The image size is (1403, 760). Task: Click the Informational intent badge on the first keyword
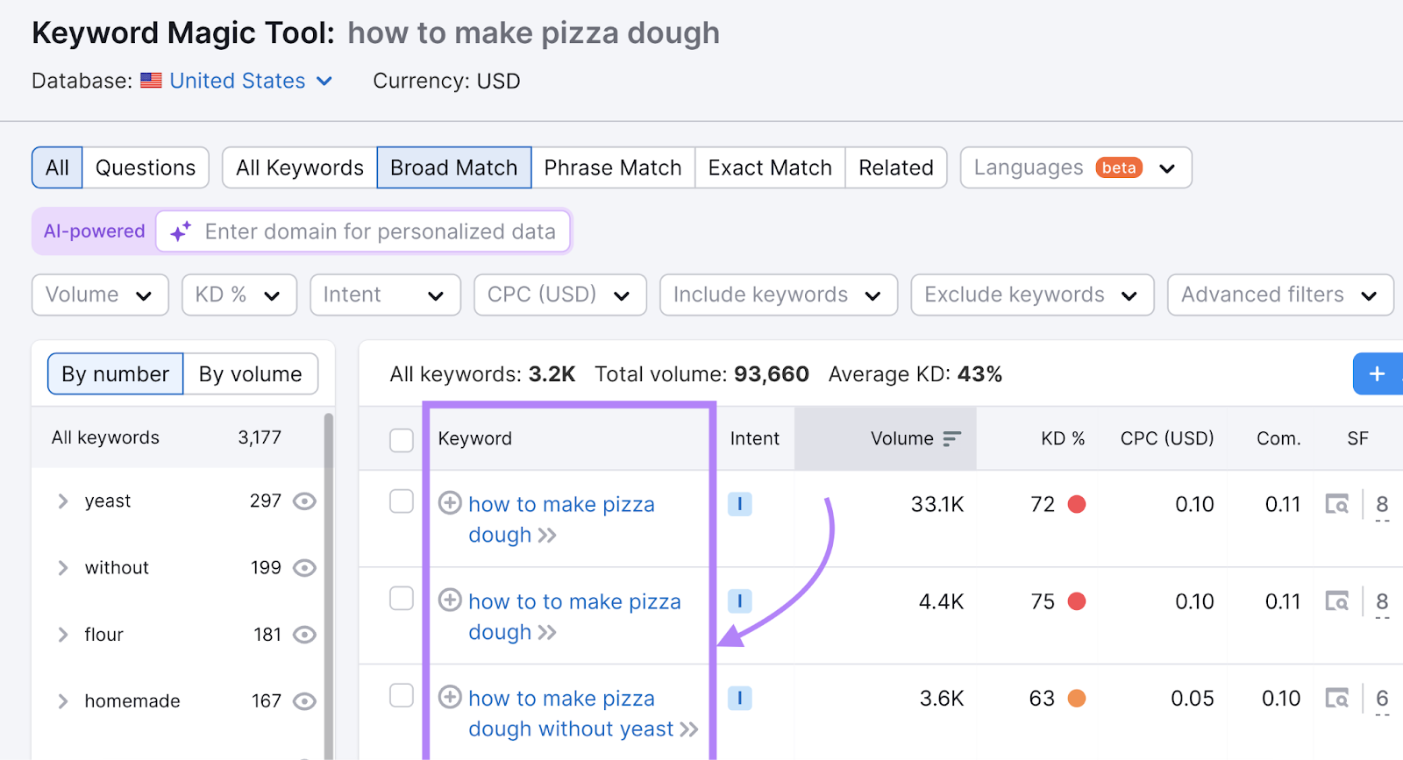click(740, 504)
